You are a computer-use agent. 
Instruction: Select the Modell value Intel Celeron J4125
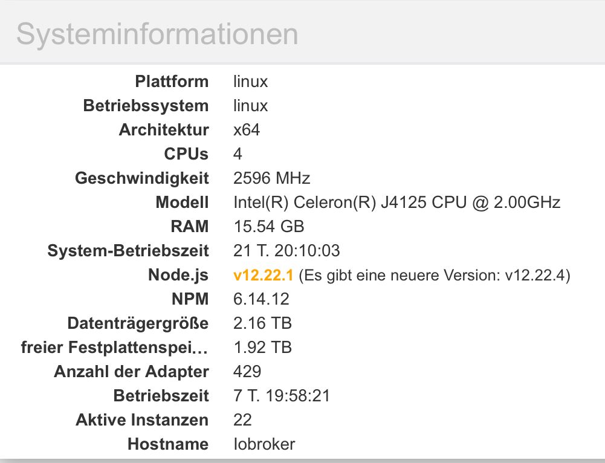(x=396, y=202)
